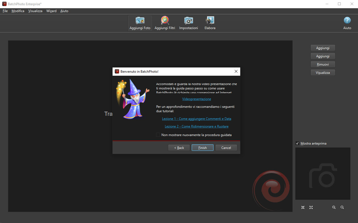The height and width of the screenshot is (223, 358).
Task: Open the Modifica menu
Action: [18, 11]
